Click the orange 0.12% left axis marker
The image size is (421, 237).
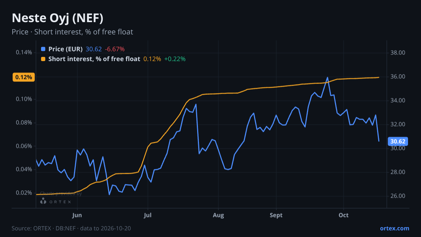click(x=24, y=77)
